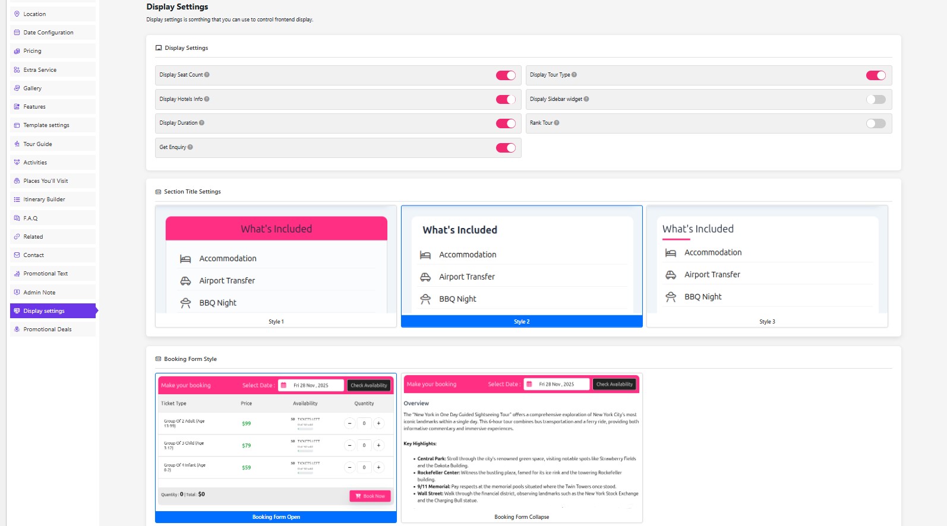Image resolution: width=947 pixels, height=526 pixels.
Task: Click the Display Duration help icon
Action: (x=202, y=123)
